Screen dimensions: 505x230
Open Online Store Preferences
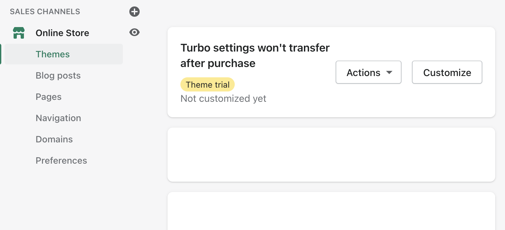(x=61, y=160)
